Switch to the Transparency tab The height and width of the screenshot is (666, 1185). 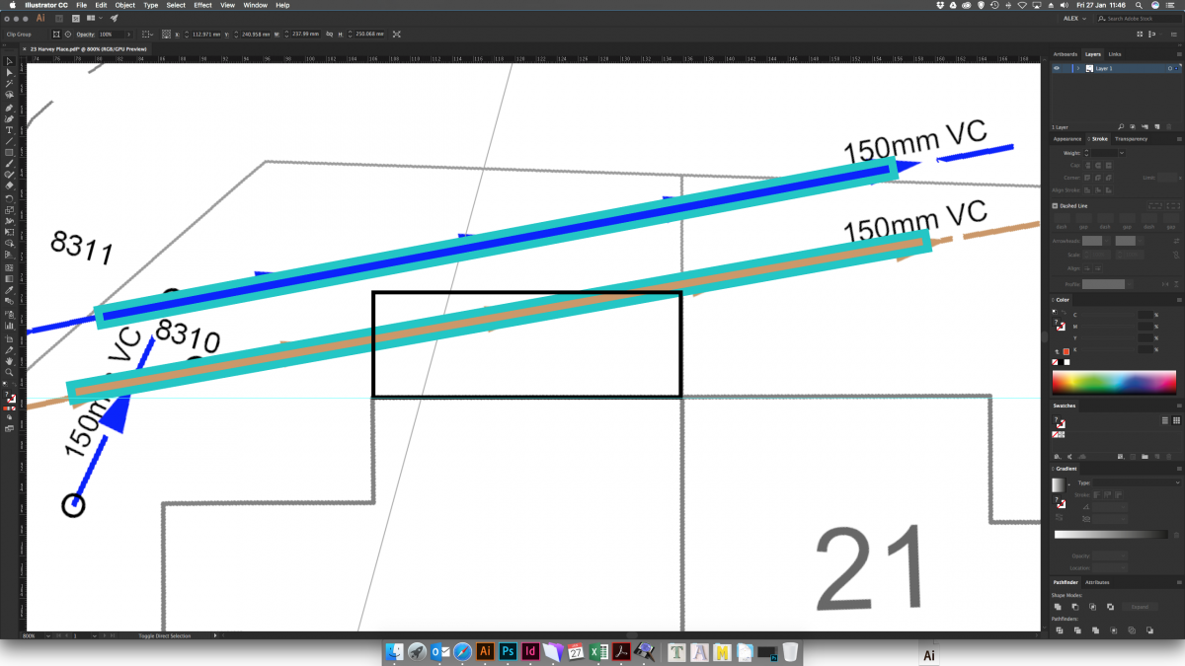1131,139
